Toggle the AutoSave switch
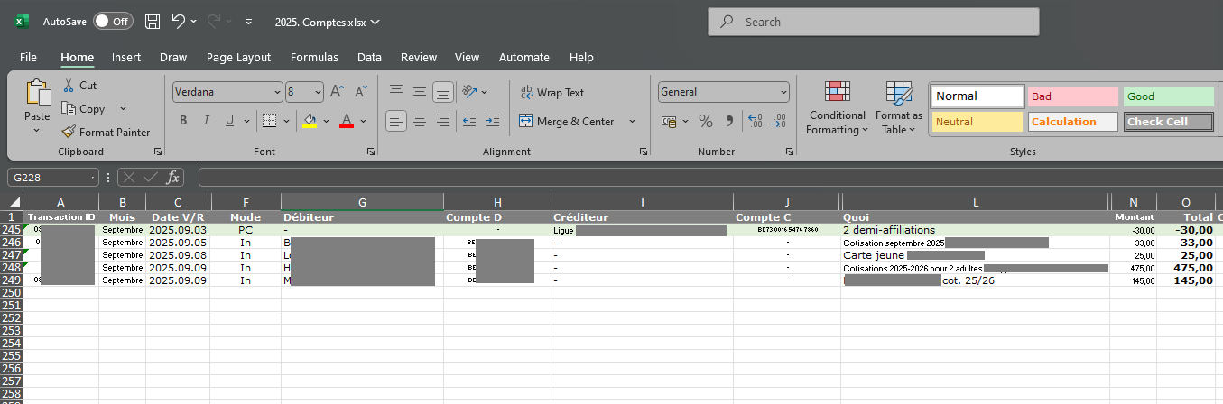This screenshot has width=1223, height=404. click(113, 21)
